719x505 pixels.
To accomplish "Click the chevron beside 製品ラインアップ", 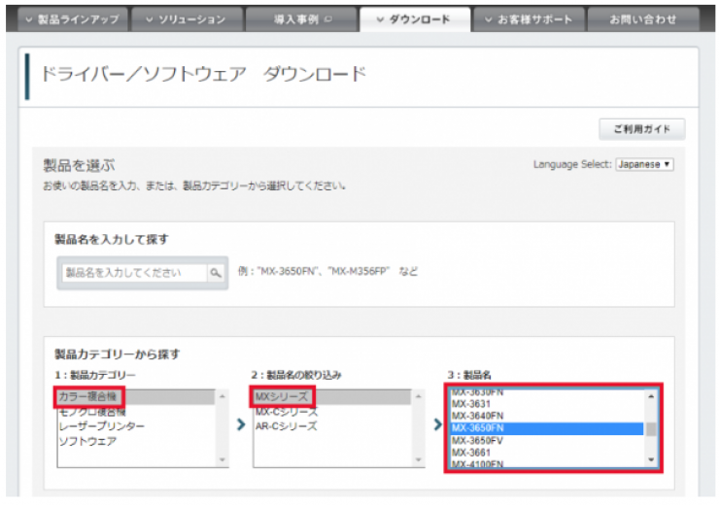I will click(x=29, y=19).
